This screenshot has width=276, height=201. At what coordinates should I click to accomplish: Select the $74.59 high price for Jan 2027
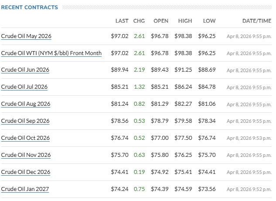[183, 189]
